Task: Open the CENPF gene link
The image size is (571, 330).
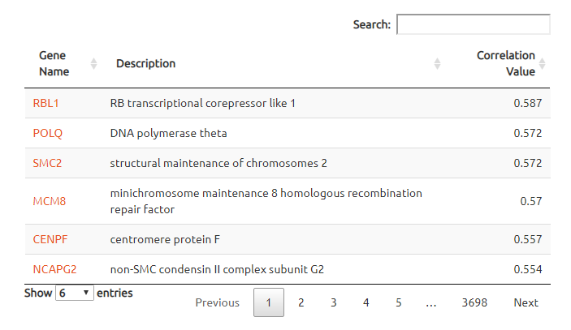Action: point(50,239)
